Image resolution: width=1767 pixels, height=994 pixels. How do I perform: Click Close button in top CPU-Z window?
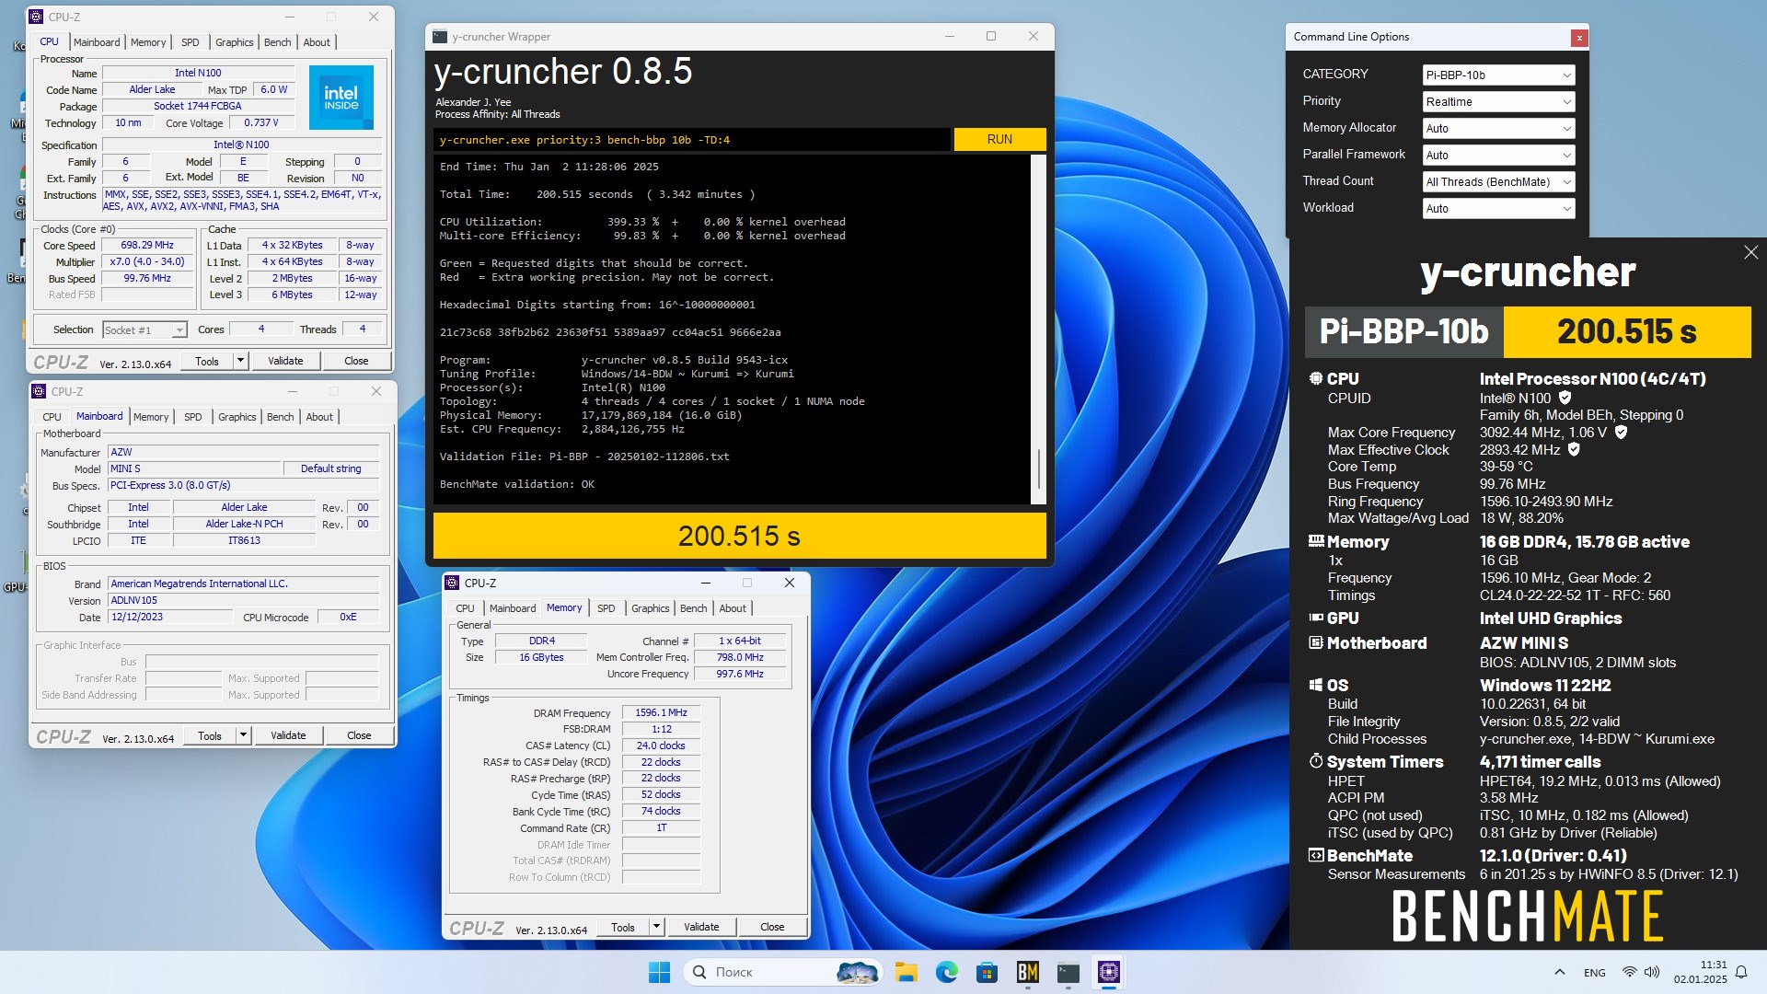(356, 361)
